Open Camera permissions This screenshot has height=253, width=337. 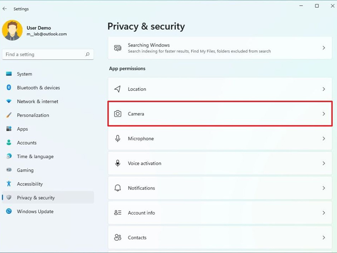220,114
